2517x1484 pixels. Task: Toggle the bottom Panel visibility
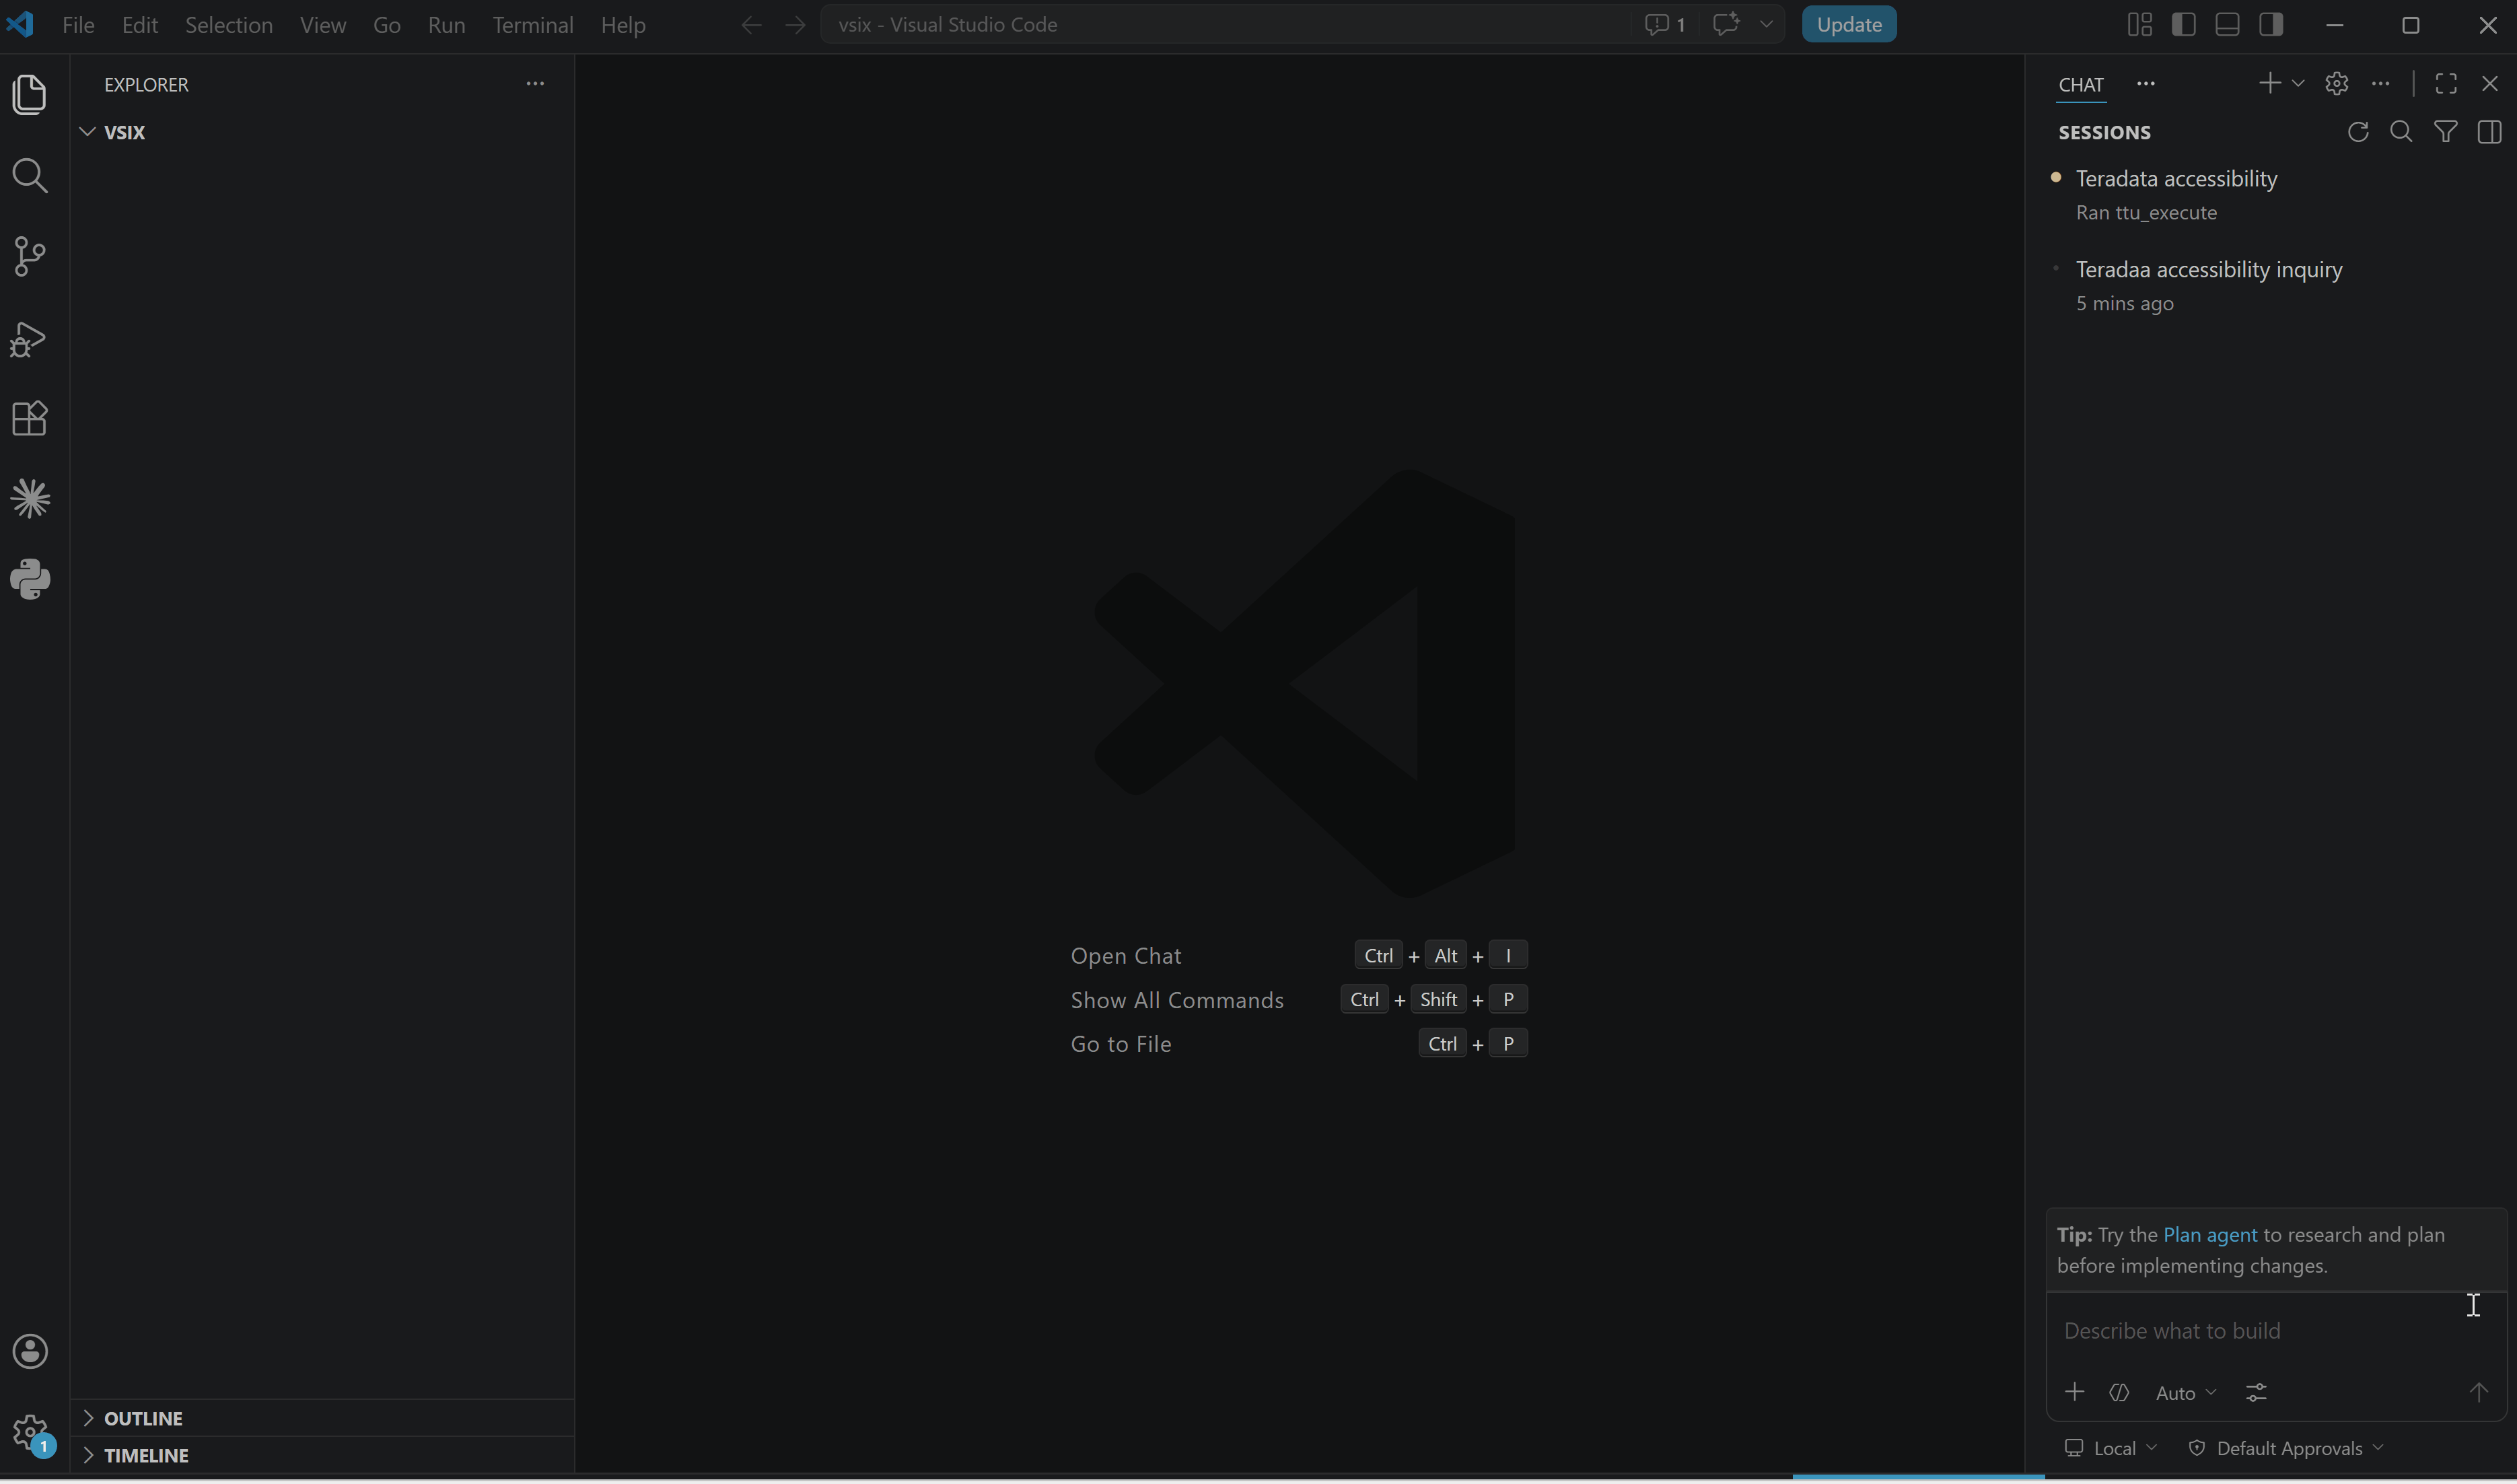2227,25
